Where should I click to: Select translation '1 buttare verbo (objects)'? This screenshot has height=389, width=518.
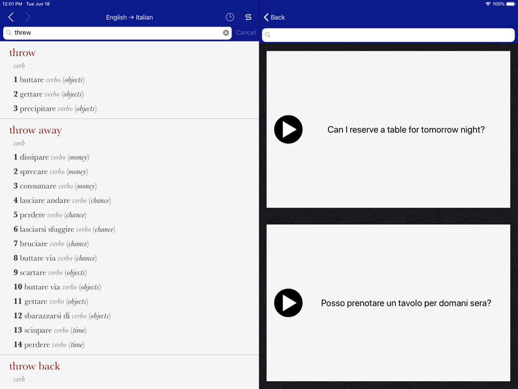point(49,80)
